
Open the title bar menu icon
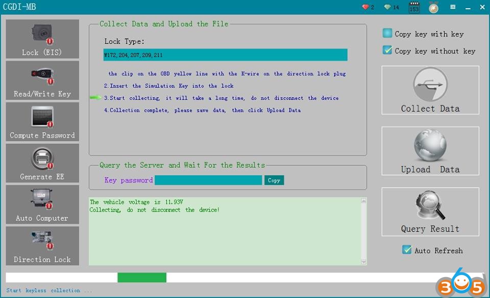point(453,7)
